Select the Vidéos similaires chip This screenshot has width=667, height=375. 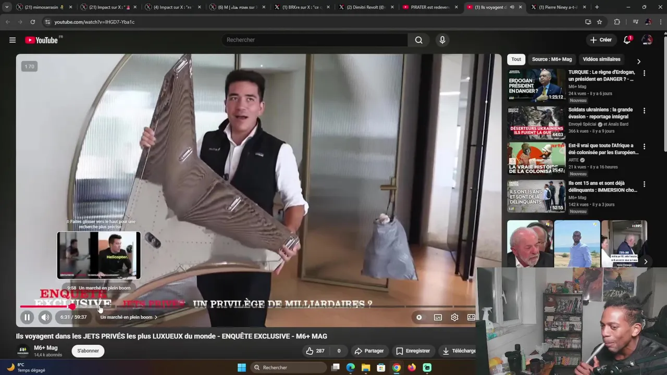tap(601, 59)
